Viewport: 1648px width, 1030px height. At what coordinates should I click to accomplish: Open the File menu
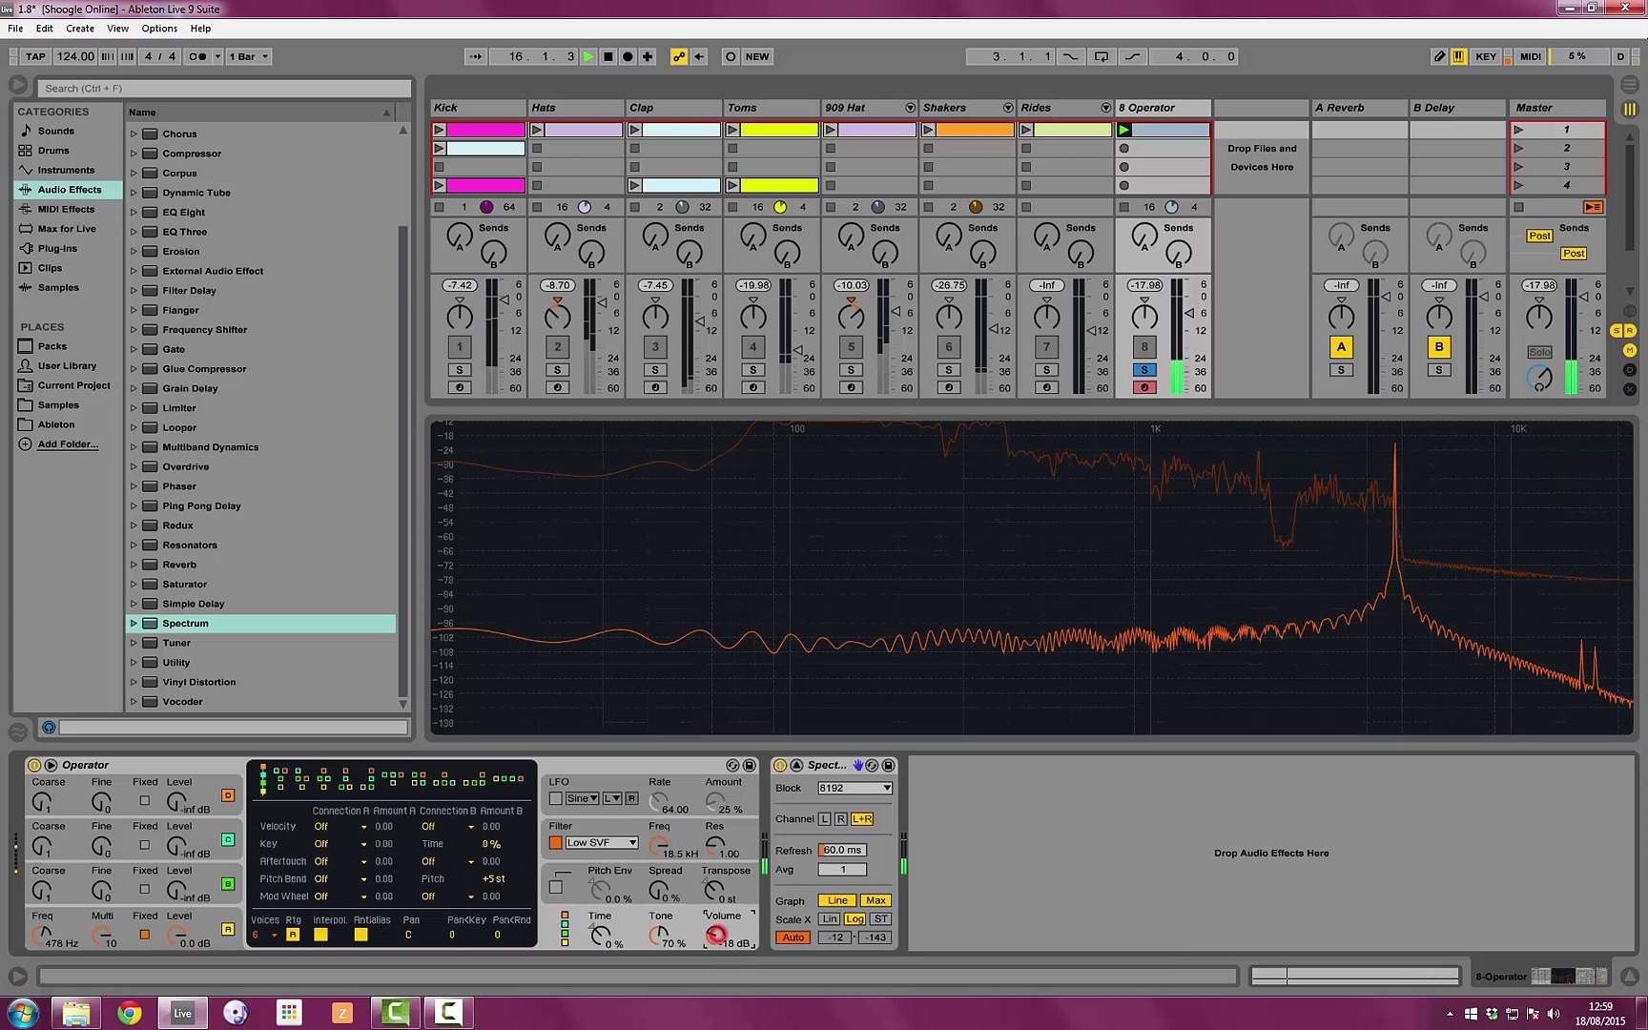(15, 29)
